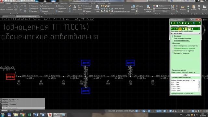Open Word from the Windows taskbar
Screen dimensions: 208x117
pyautogui.click(x=36, y=115)
